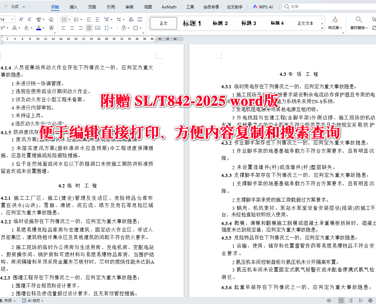Apply the 标题 1 heading style
The width and height of the screenshot is (376, 304).
(x=192, y=23)
